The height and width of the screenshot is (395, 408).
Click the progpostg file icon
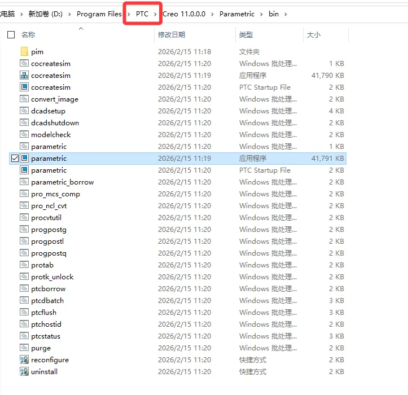pyautogui.click(x=24, y=229)
